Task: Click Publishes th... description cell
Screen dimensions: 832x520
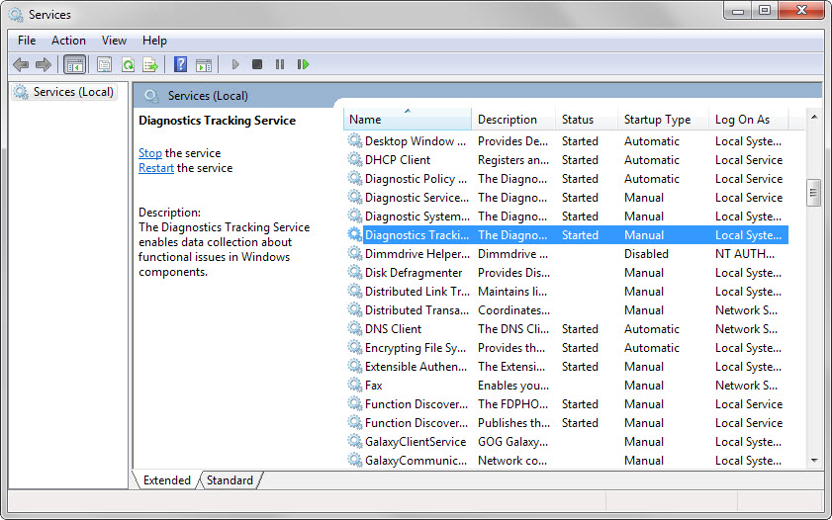Action: 513,423
